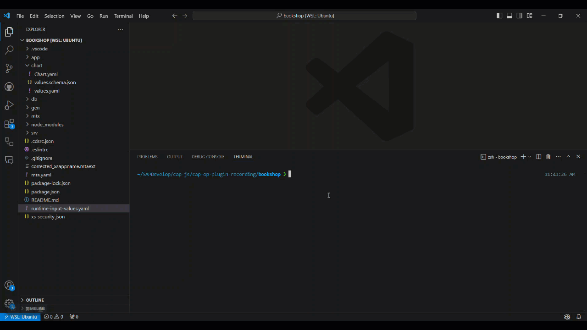587x330 pixels.
Task: Expand the db folder
Action: (28, 99)
